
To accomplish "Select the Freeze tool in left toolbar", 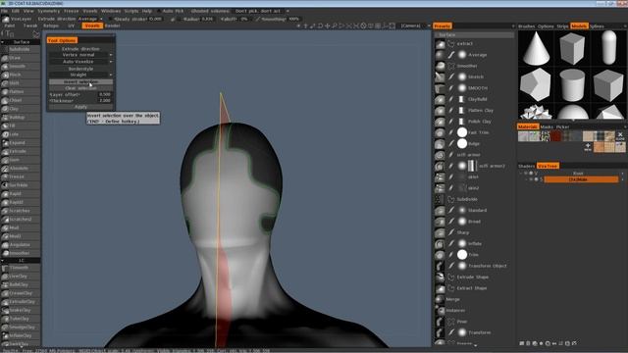I will pos(20,176).
